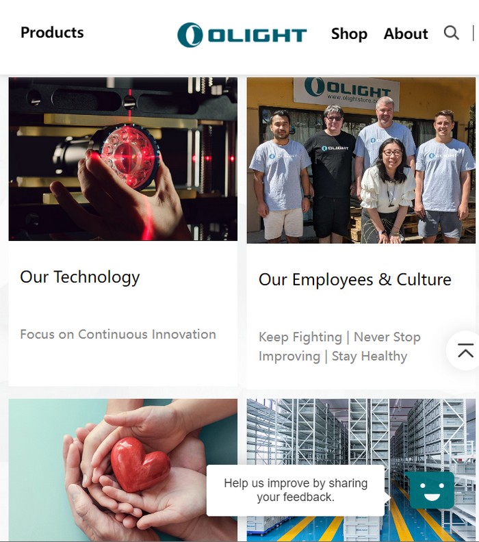Open the About menu item

click(406, 34)
